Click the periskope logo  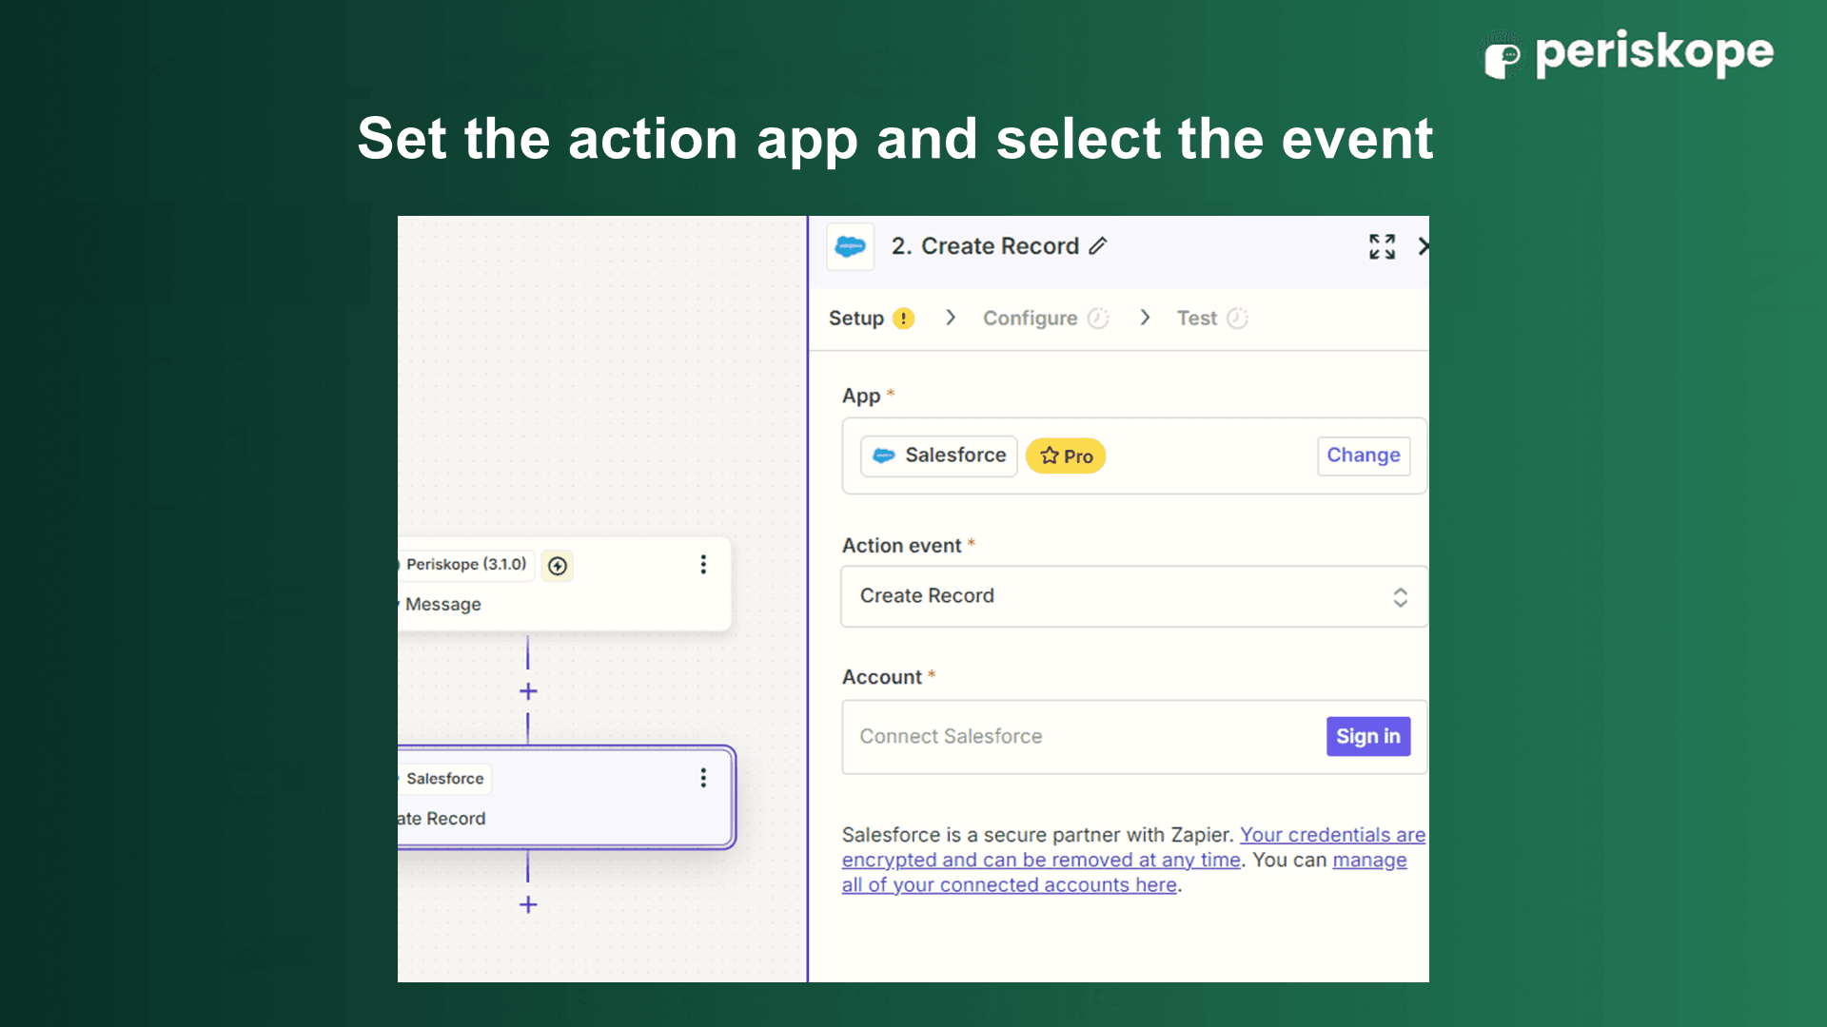1629,55
